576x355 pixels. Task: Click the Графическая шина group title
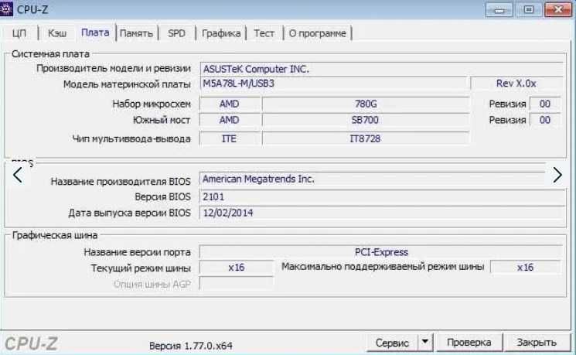(55, 235)
